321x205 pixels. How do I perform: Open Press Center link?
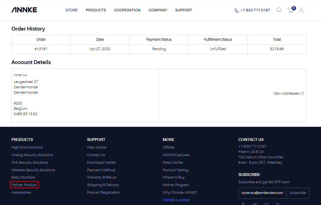[x=173, y=162]
